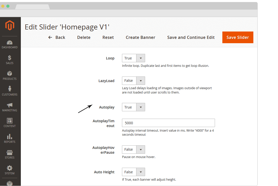
Task: Open the Marketing megaphone icon
Action: point(10,105)
